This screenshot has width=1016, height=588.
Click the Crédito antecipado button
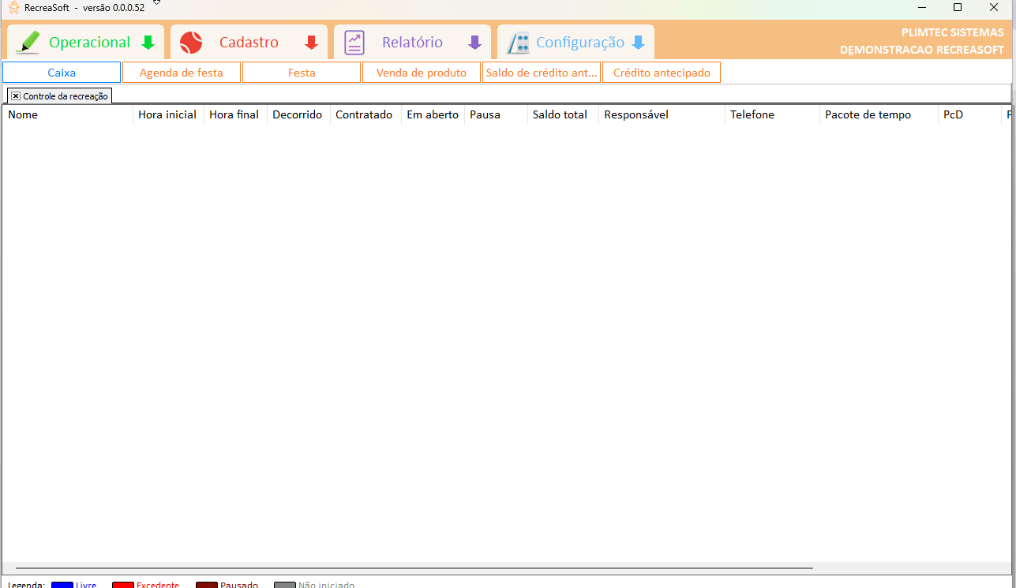click(x=662, y=73)
